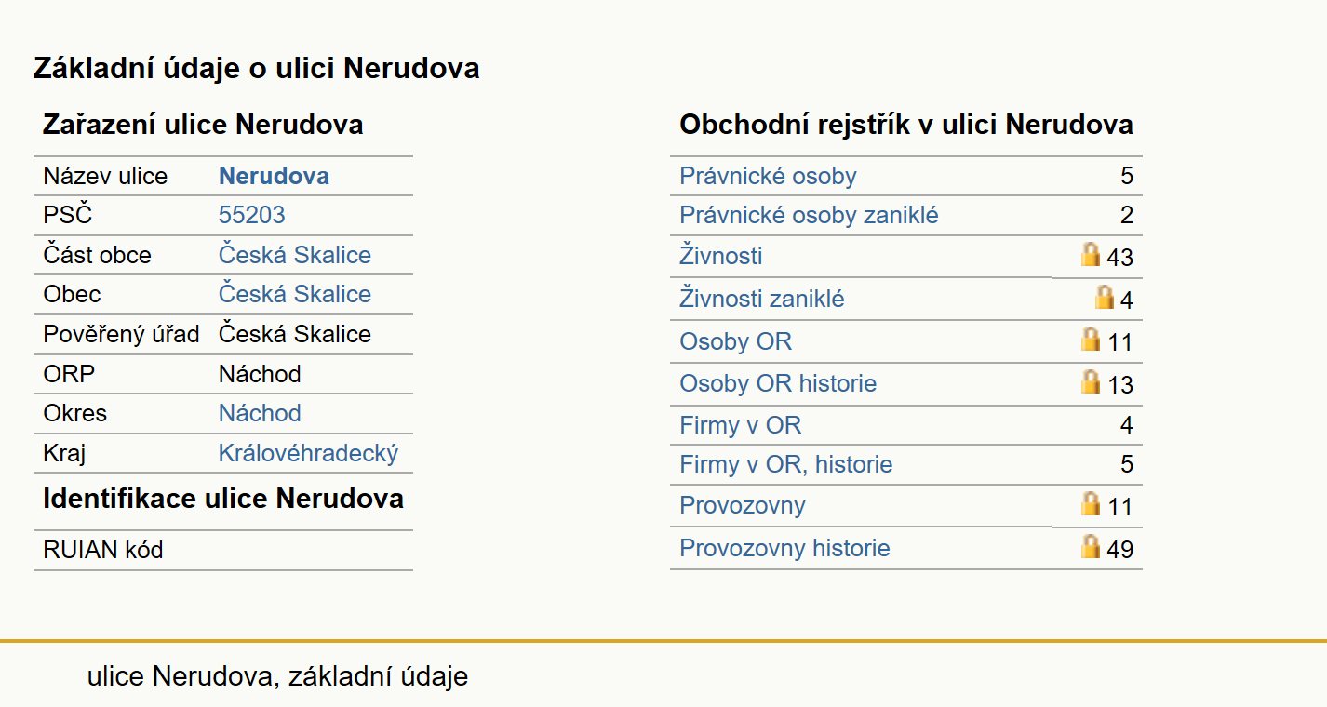The width and height of the screenshot is (1327, 707).
Task: Click the lock icon beside Živnosti zaniklé
Action: click(1105, 298)
